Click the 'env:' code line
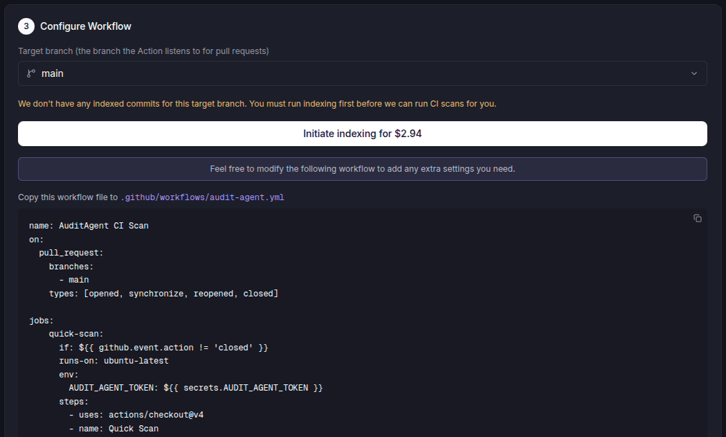726x437 pixels. (69, 375)
